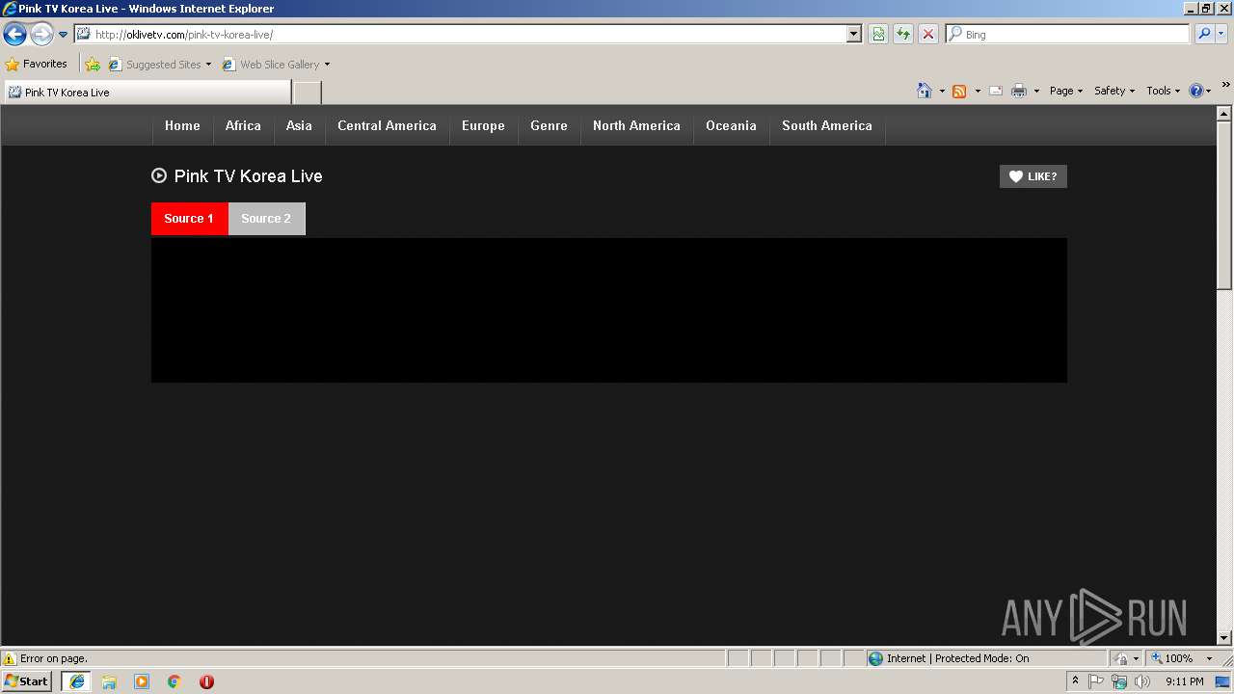Open the Genre navigation item

(549, 126)
